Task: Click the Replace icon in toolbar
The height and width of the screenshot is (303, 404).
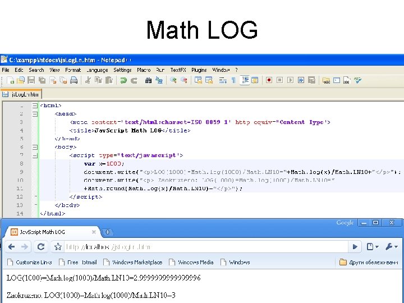Action: (x=159, y=80)
